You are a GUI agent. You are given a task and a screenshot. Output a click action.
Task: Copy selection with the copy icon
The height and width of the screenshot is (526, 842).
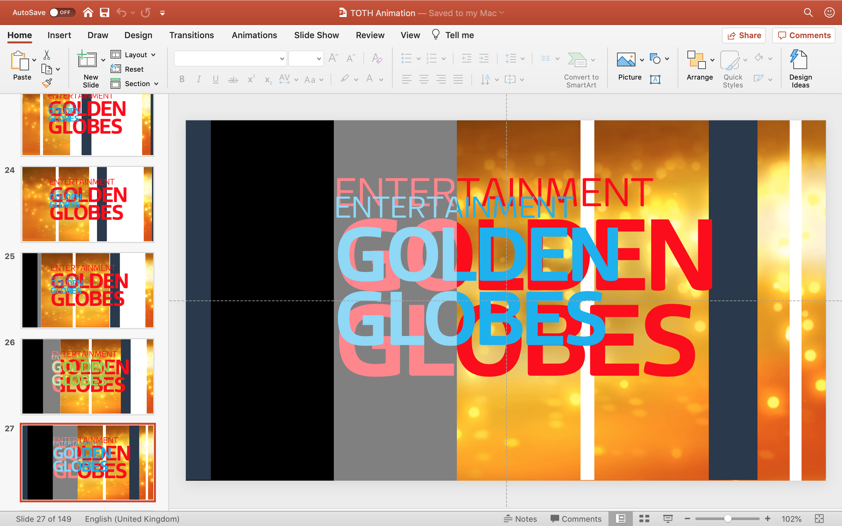point(47,69)
